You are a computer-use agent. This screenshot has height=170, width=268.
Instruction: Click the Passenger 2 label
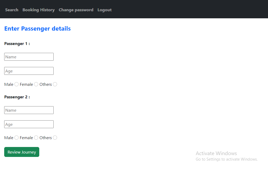click(17, 97)
